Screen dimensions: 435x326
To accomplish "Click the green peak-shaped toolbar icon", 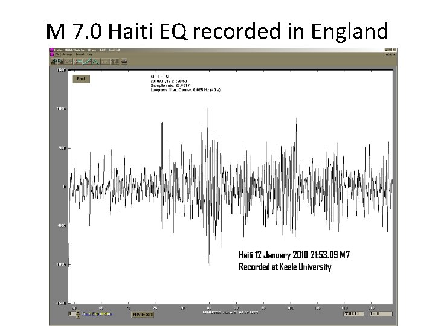I will [95, 62].
